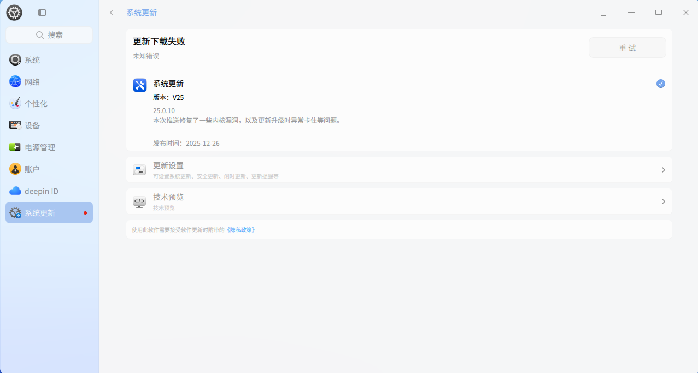
Task: Minimize the settings window
Action: [631, 13]
